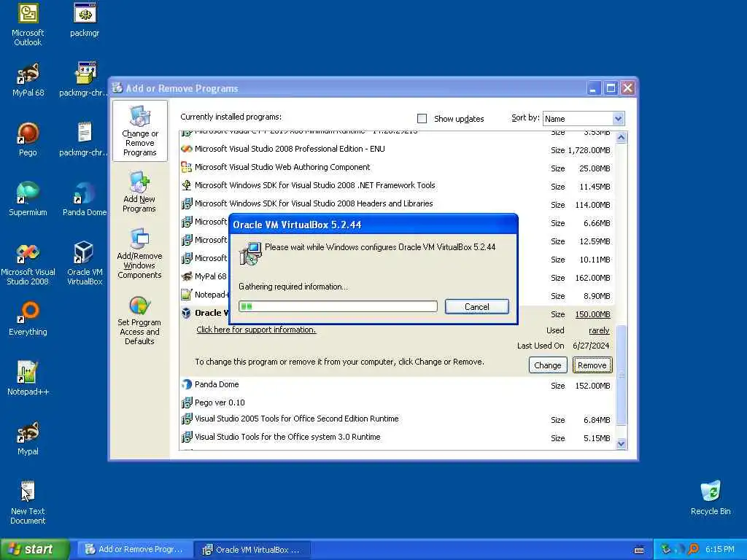Select Visual Studio 2005 Tools for Office row
This screenshot has width=747, height=560.
398,419
